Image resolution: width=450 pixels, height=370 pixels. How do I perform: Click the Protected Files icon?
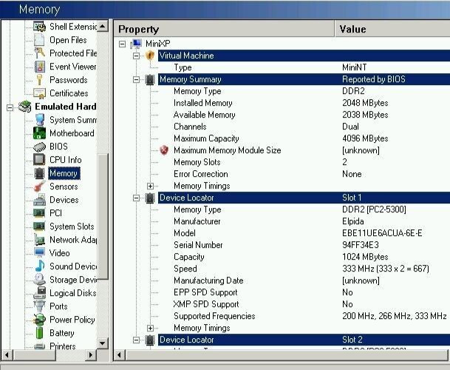pyautogui.click(x=39, y=53)
